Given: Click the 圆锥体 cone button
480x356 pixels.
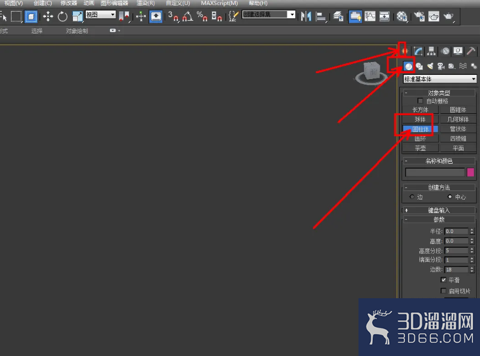Looking at the screenshot, I should coord(458,110).
